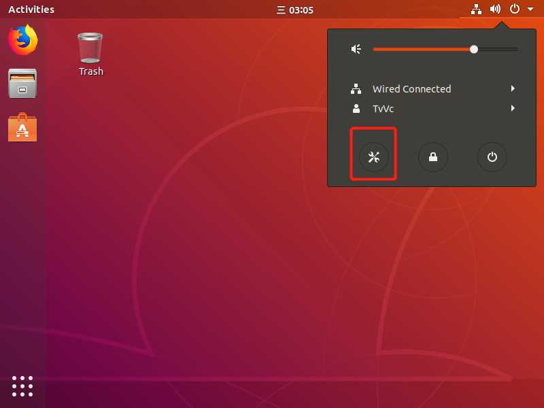Open the clock showing 03:05
The image size is (544, 408).
click(295, 10)
